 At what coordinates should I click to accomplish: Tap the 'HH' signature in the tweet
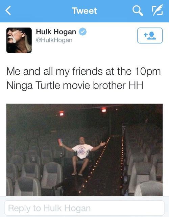[136, 85]
